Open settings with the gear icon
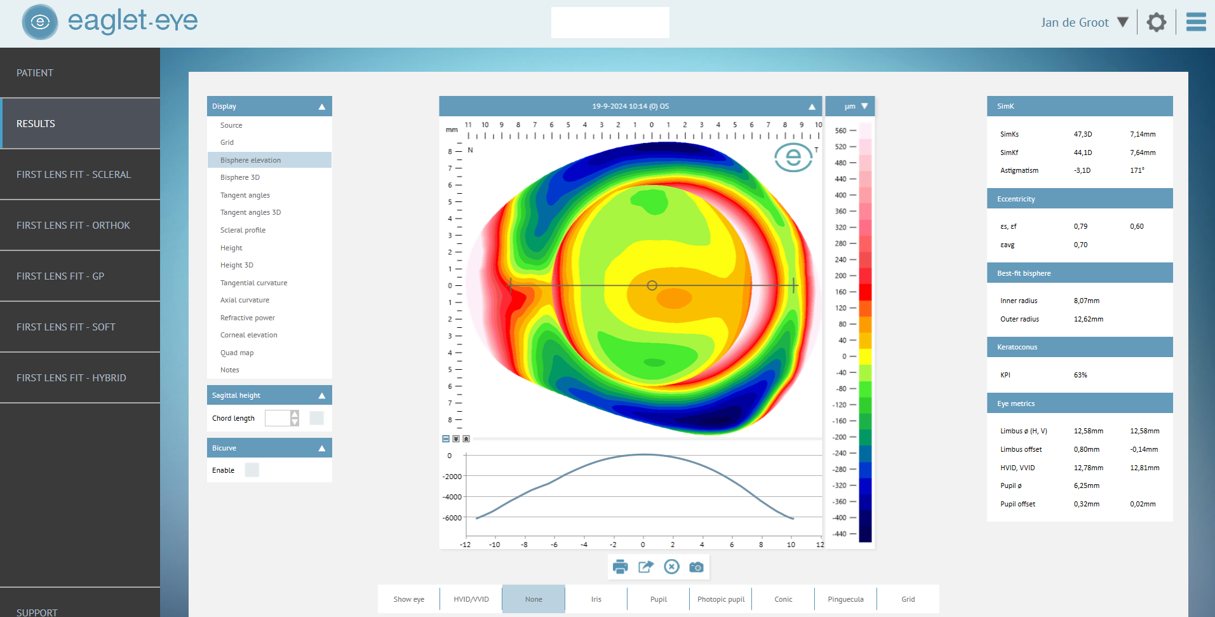Screen dimensions: 1215x617 click(x=1156, y=22)
